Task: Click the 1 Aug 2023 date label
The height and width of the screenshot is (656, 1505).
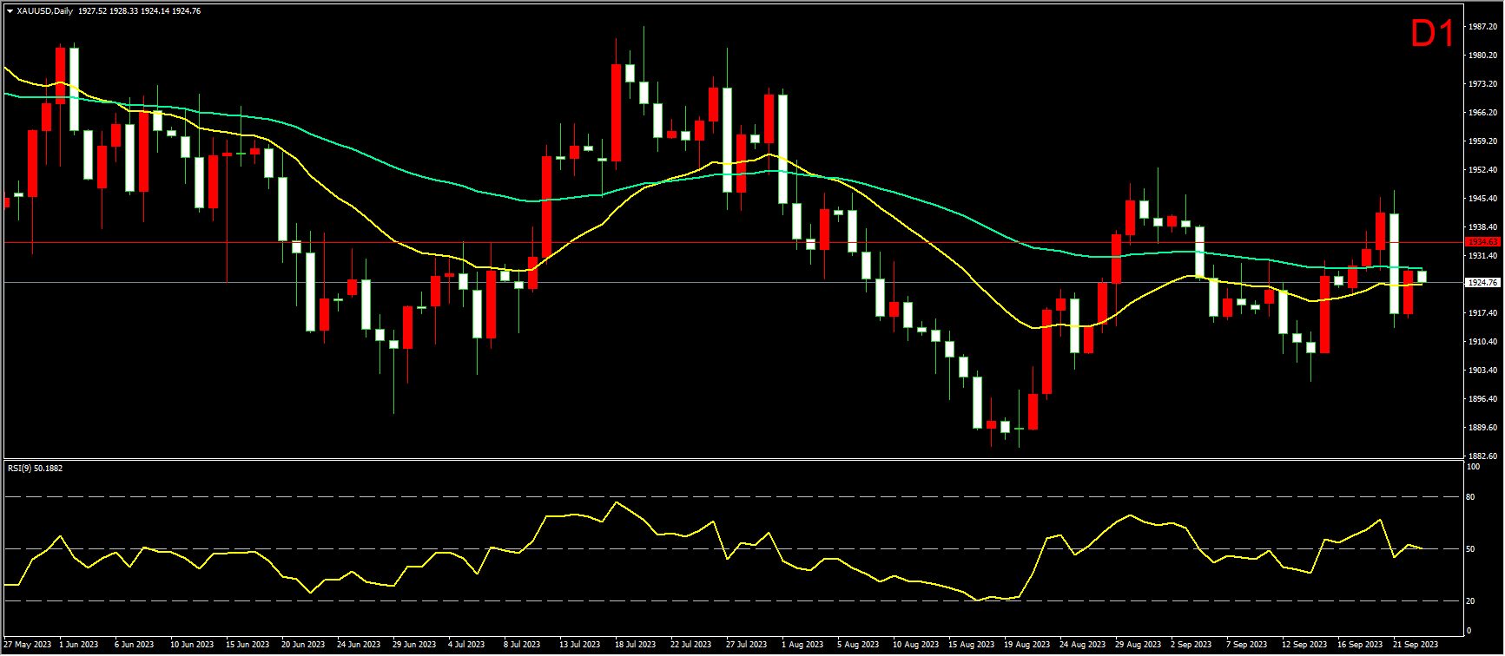Action: tap(802, 645)
